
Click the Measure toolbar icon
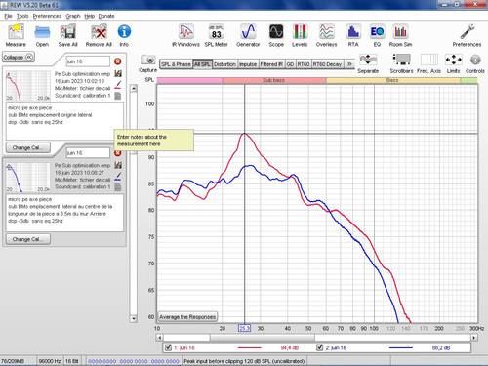click(x=16, y=32)
